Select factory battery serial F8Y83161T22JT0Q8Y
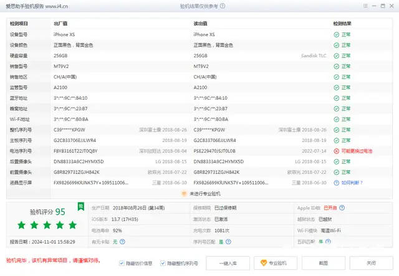Viewport: 399px width, 276px height. click(x=75, y=151)
